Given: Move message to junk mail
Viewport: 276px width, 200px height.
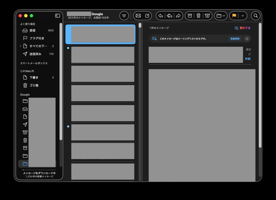Looking at the screenshot, I should [207, 16].
